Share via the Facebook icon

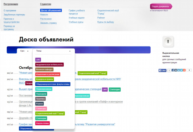tap(173, 70)
